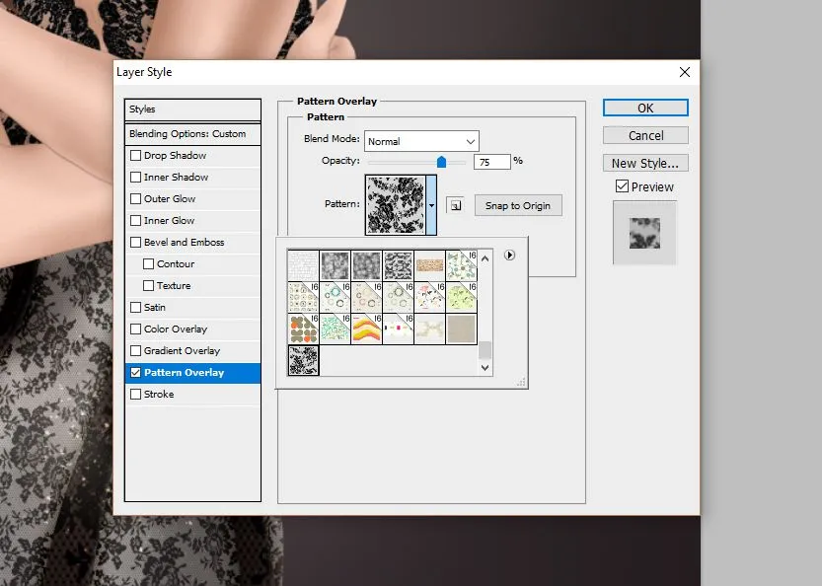This screenshot has height=586, width=822.
Task: Collapse the Pattern picker dropdown arrow
Action: pyautogui.click(x=431, y=206)
